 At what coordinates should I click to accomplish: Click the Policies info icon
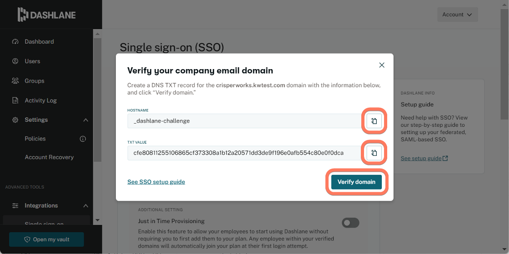(x=83, y=139)
